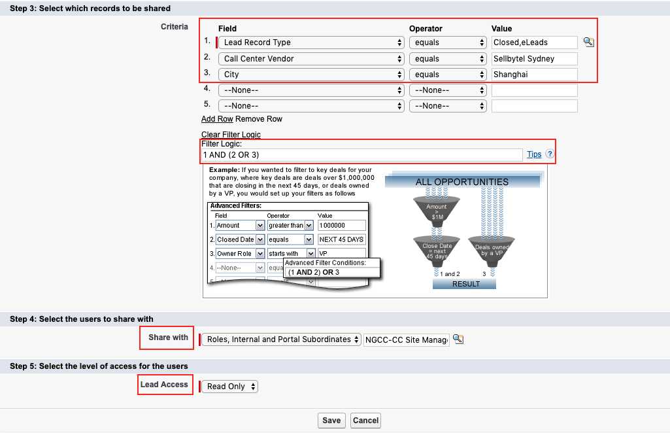This screenshot has height=433, width=670.
Task: Click the NGCC-CC Site Manager input field
Action: click(407, 340)
